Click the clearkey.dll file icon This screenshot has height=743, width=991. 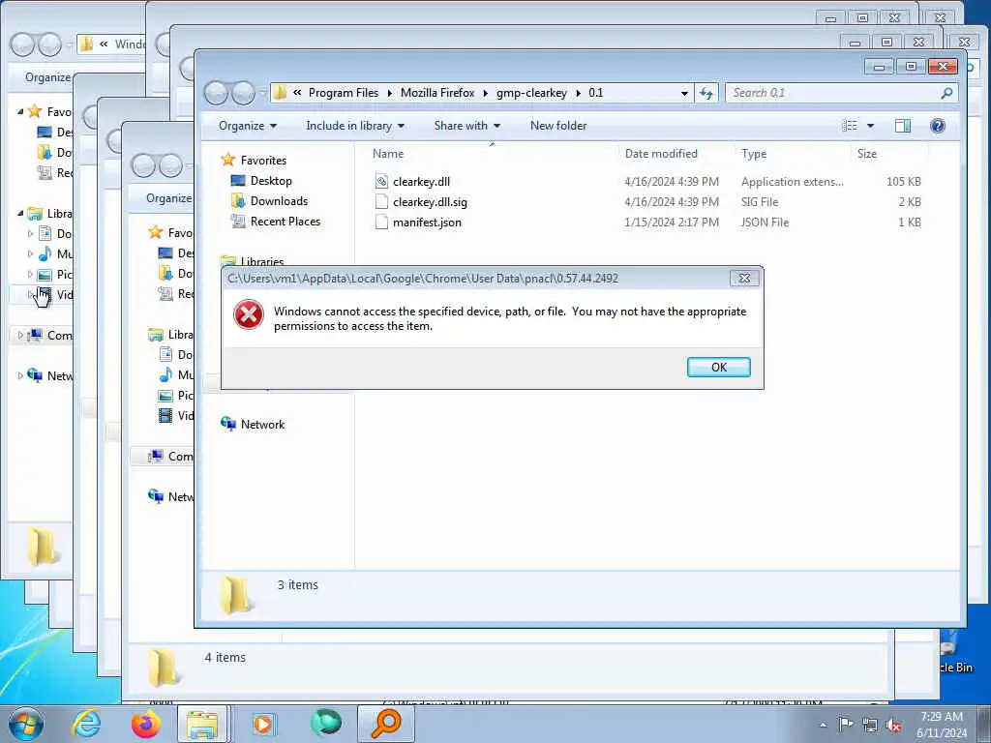point(381,181)
